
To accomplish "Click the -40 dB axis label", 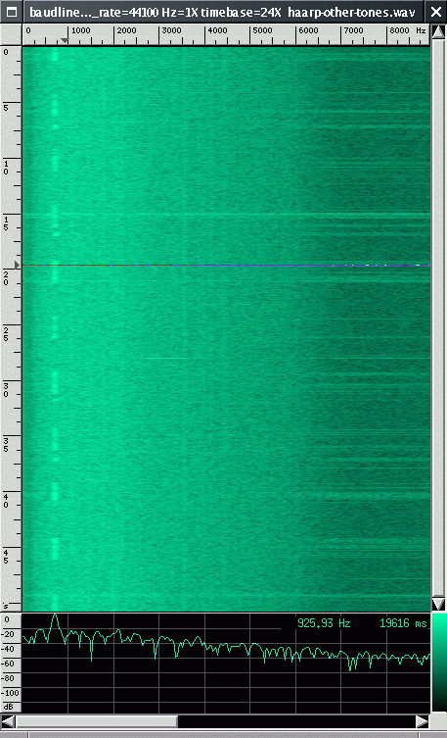I will tap(10, 649).
